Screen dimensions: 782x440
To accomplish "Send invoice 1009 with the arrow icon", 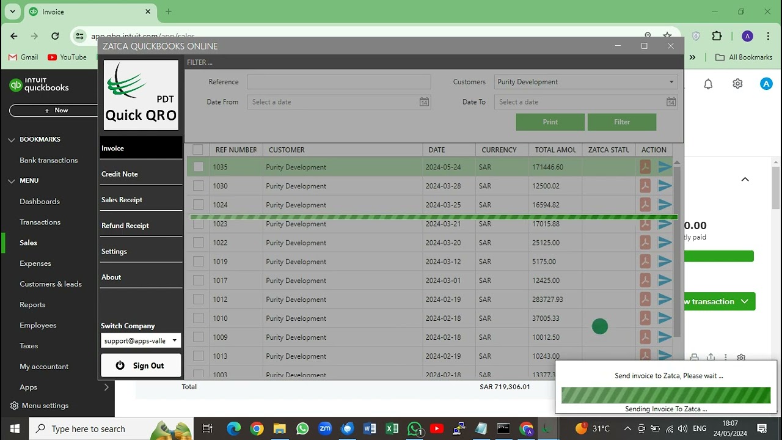I will coord(665,337).
